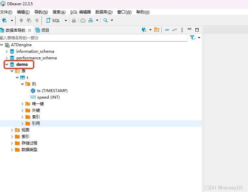Viewport: 248px width, 192px height.
Task: Open the SQL button dropdown arrow
Action: pyautogui.click(x=66, y=20)
